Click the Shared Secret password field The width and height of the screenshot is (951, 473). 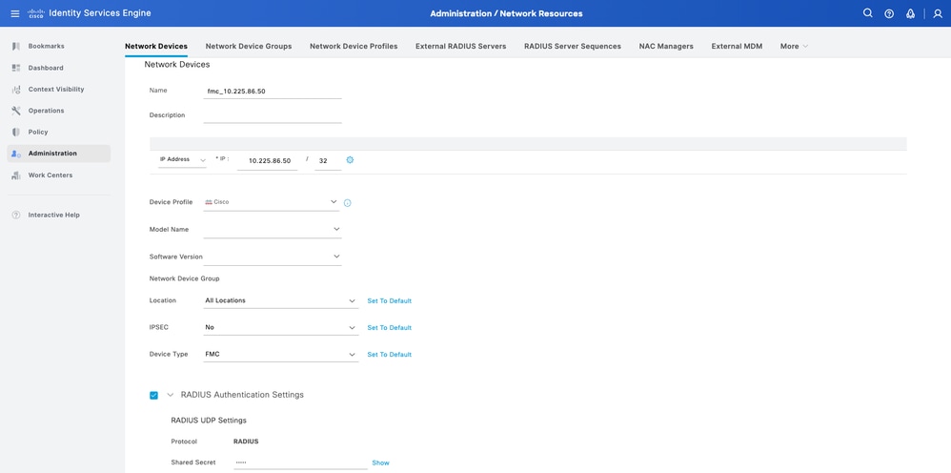pos(300,463)
